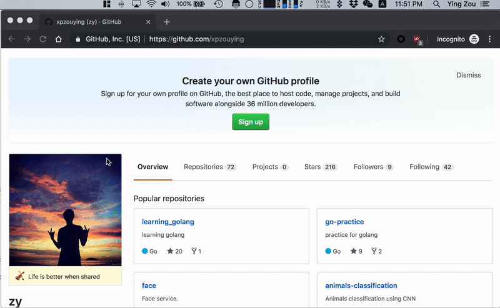Open the AirPlay display menu bar icon

(136, 4)
